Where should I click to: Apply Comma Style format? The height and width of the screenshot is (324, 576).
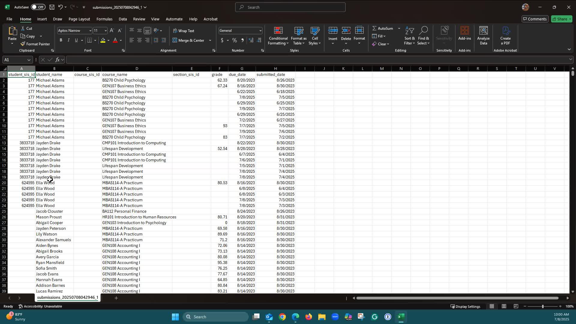pyautogui.click(x=242, y=40)
